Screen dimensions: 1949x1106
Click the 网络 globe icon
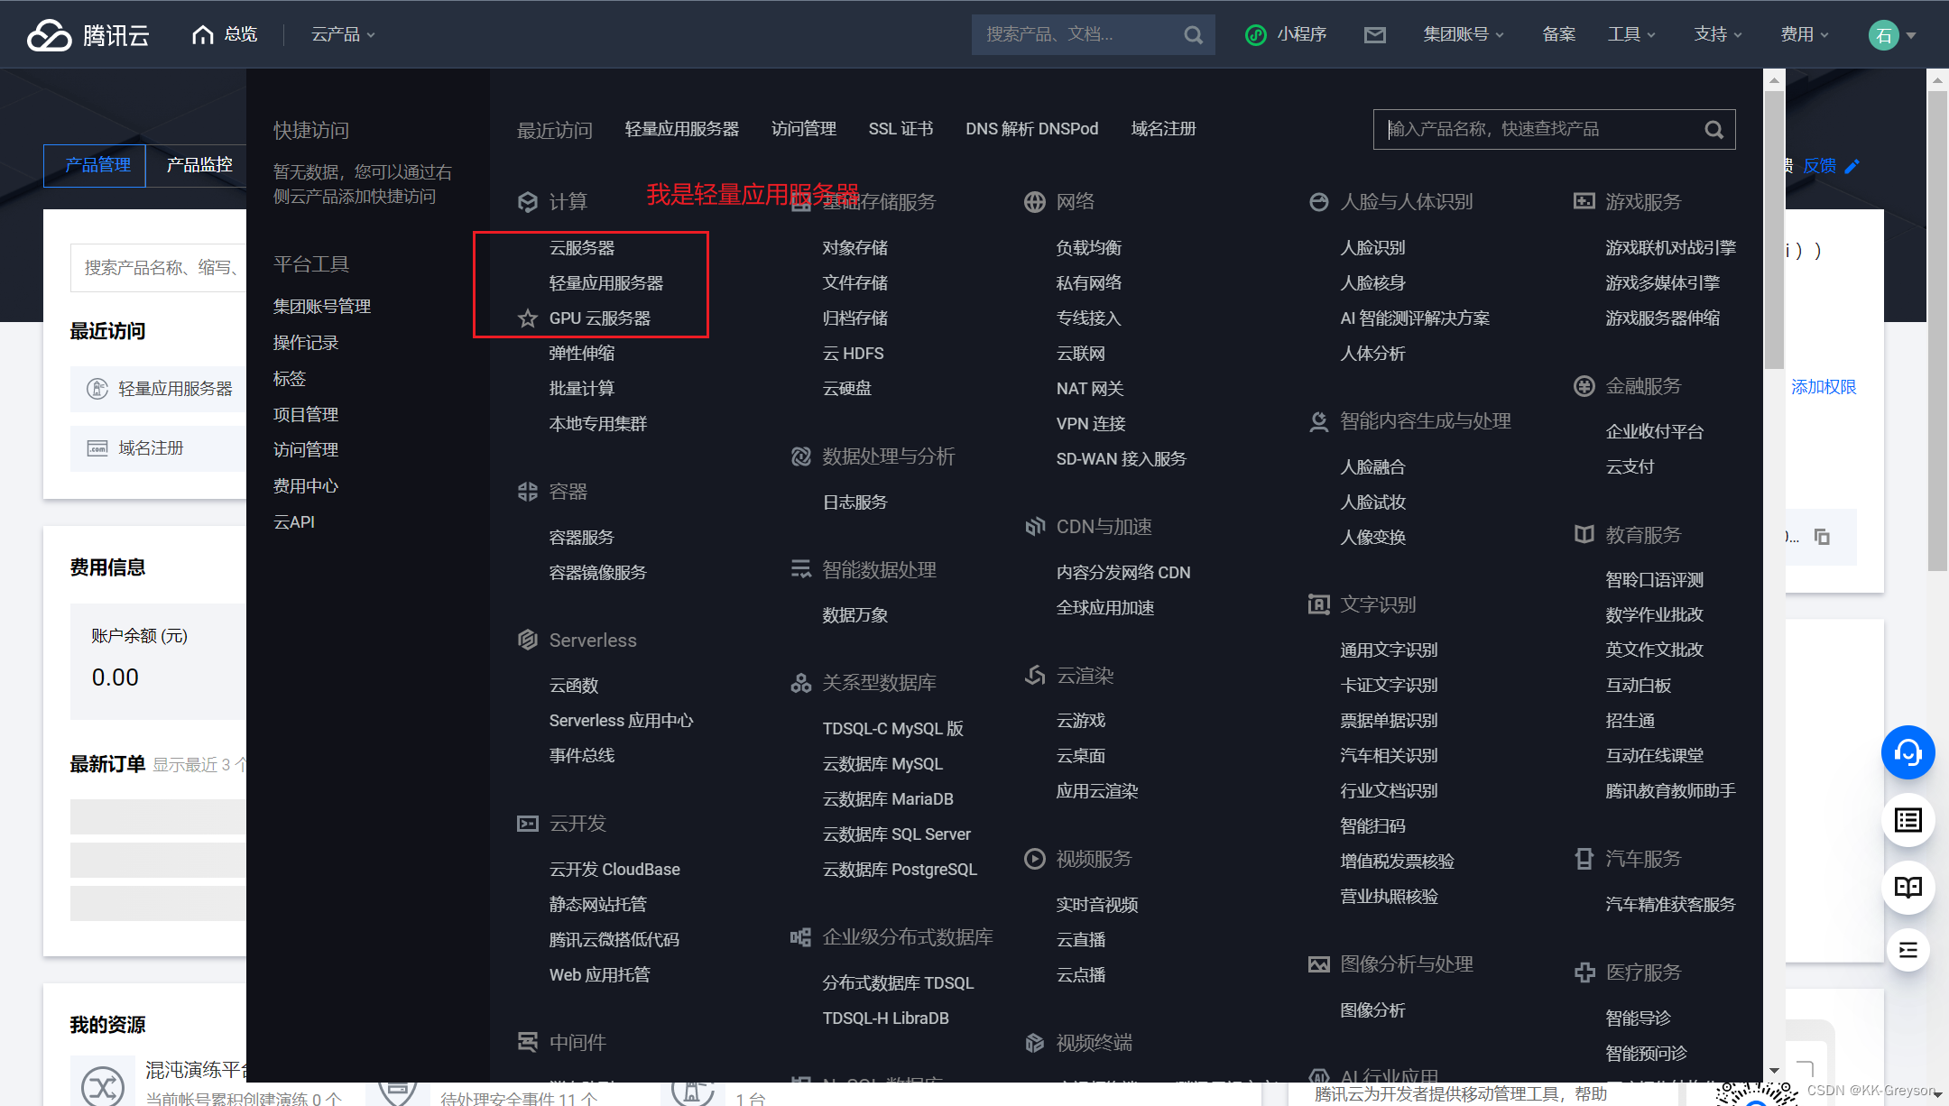point(1035,201)
